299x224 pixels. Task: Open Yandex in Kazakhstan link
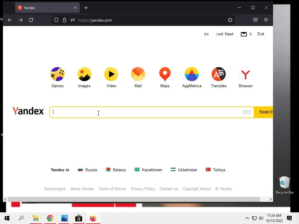click(x=148, y=170)
